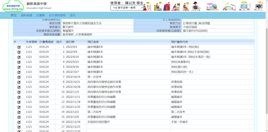This screenshot has width=268, height=132.
Task: Edit the week 15 row dated 2022/12/9
Action: click(x=19, y=117)
